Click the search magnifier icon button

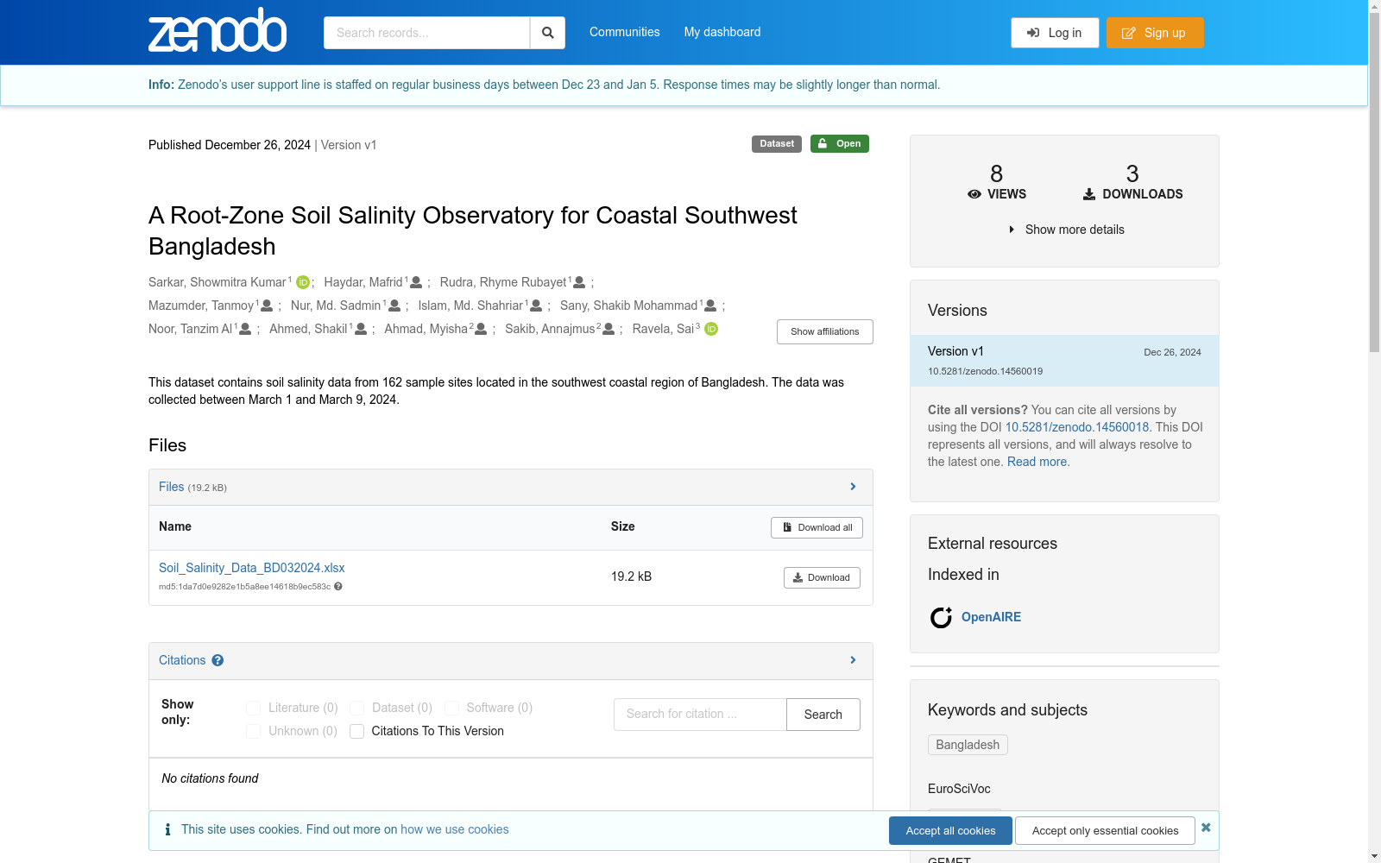547,33
